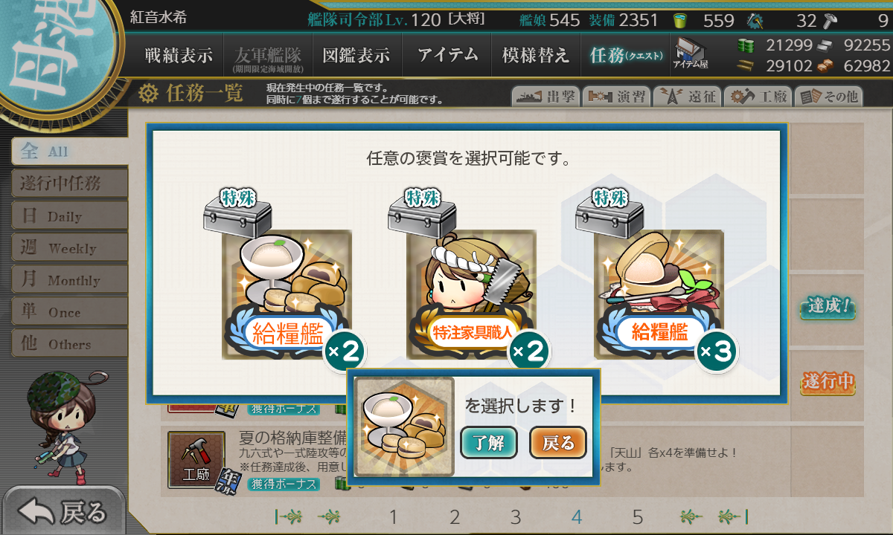Go to quest page 5
This screenshot has height=535, width=893.
coord(638,517)
